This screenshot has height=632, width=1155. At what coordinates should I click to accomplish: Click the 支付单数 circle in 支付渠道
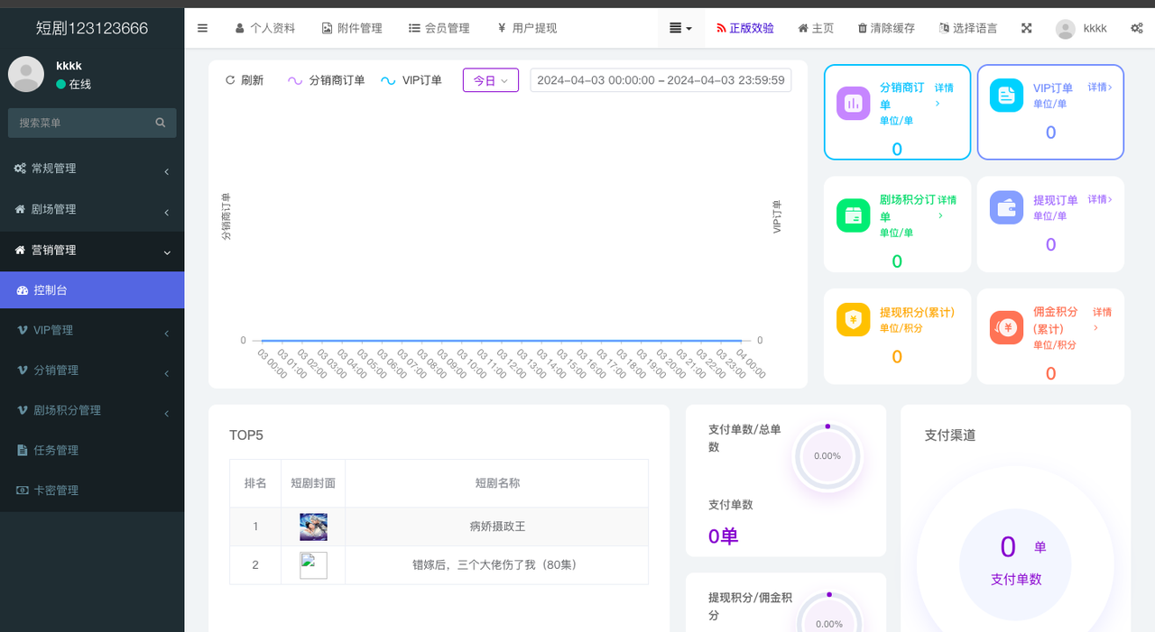point(1016,564)
